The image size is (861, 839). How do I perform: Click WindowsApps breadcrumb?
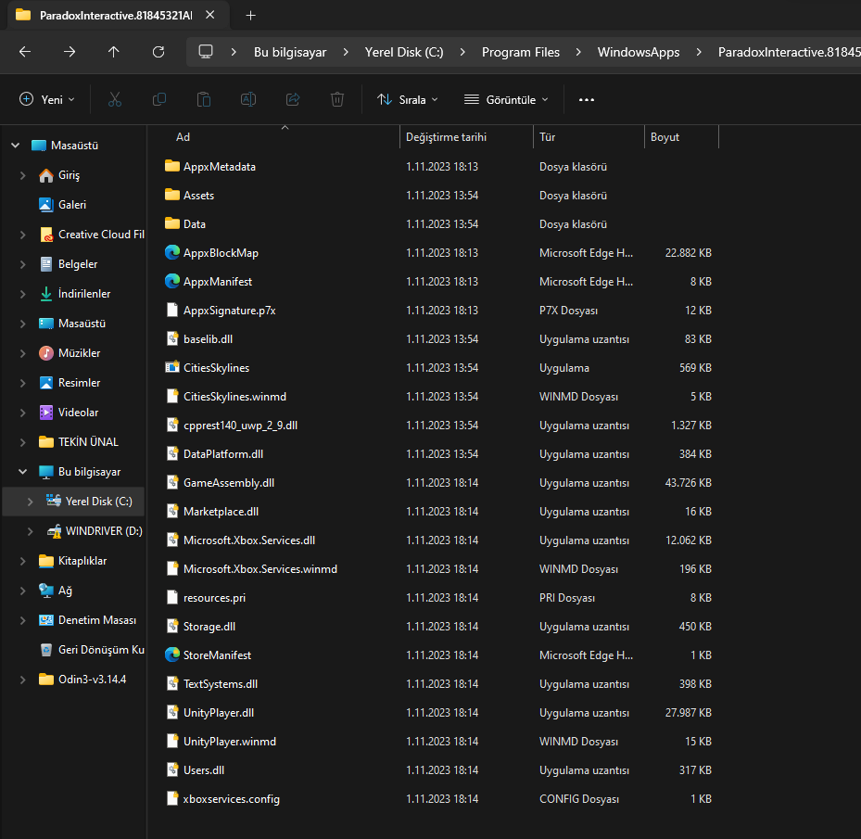[x=639, y=52]
